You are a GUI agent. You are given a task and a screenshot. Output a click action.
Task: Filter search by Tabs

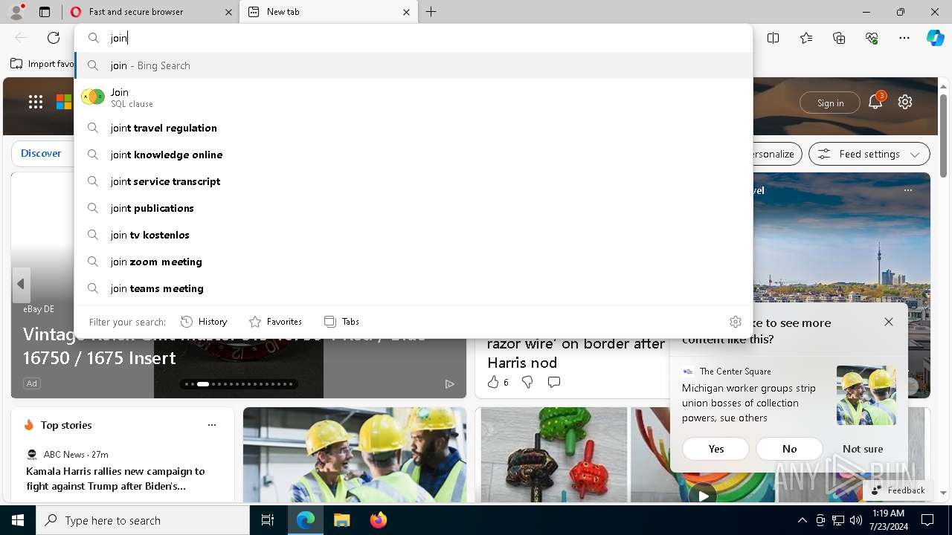tap(342, 322)
